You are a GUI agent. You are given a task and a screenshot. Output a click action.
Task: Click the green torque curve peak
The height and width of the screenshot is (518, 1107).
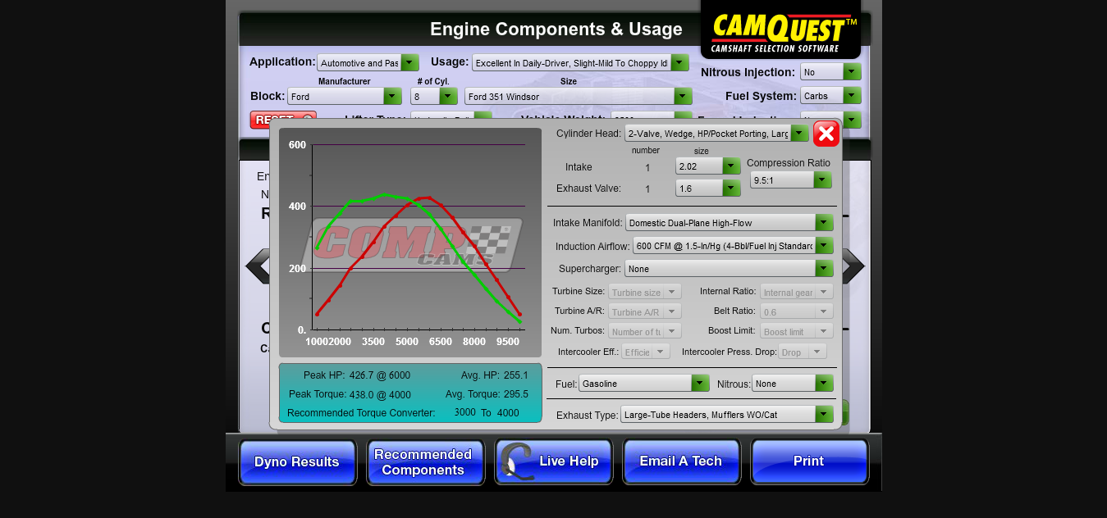384,194
